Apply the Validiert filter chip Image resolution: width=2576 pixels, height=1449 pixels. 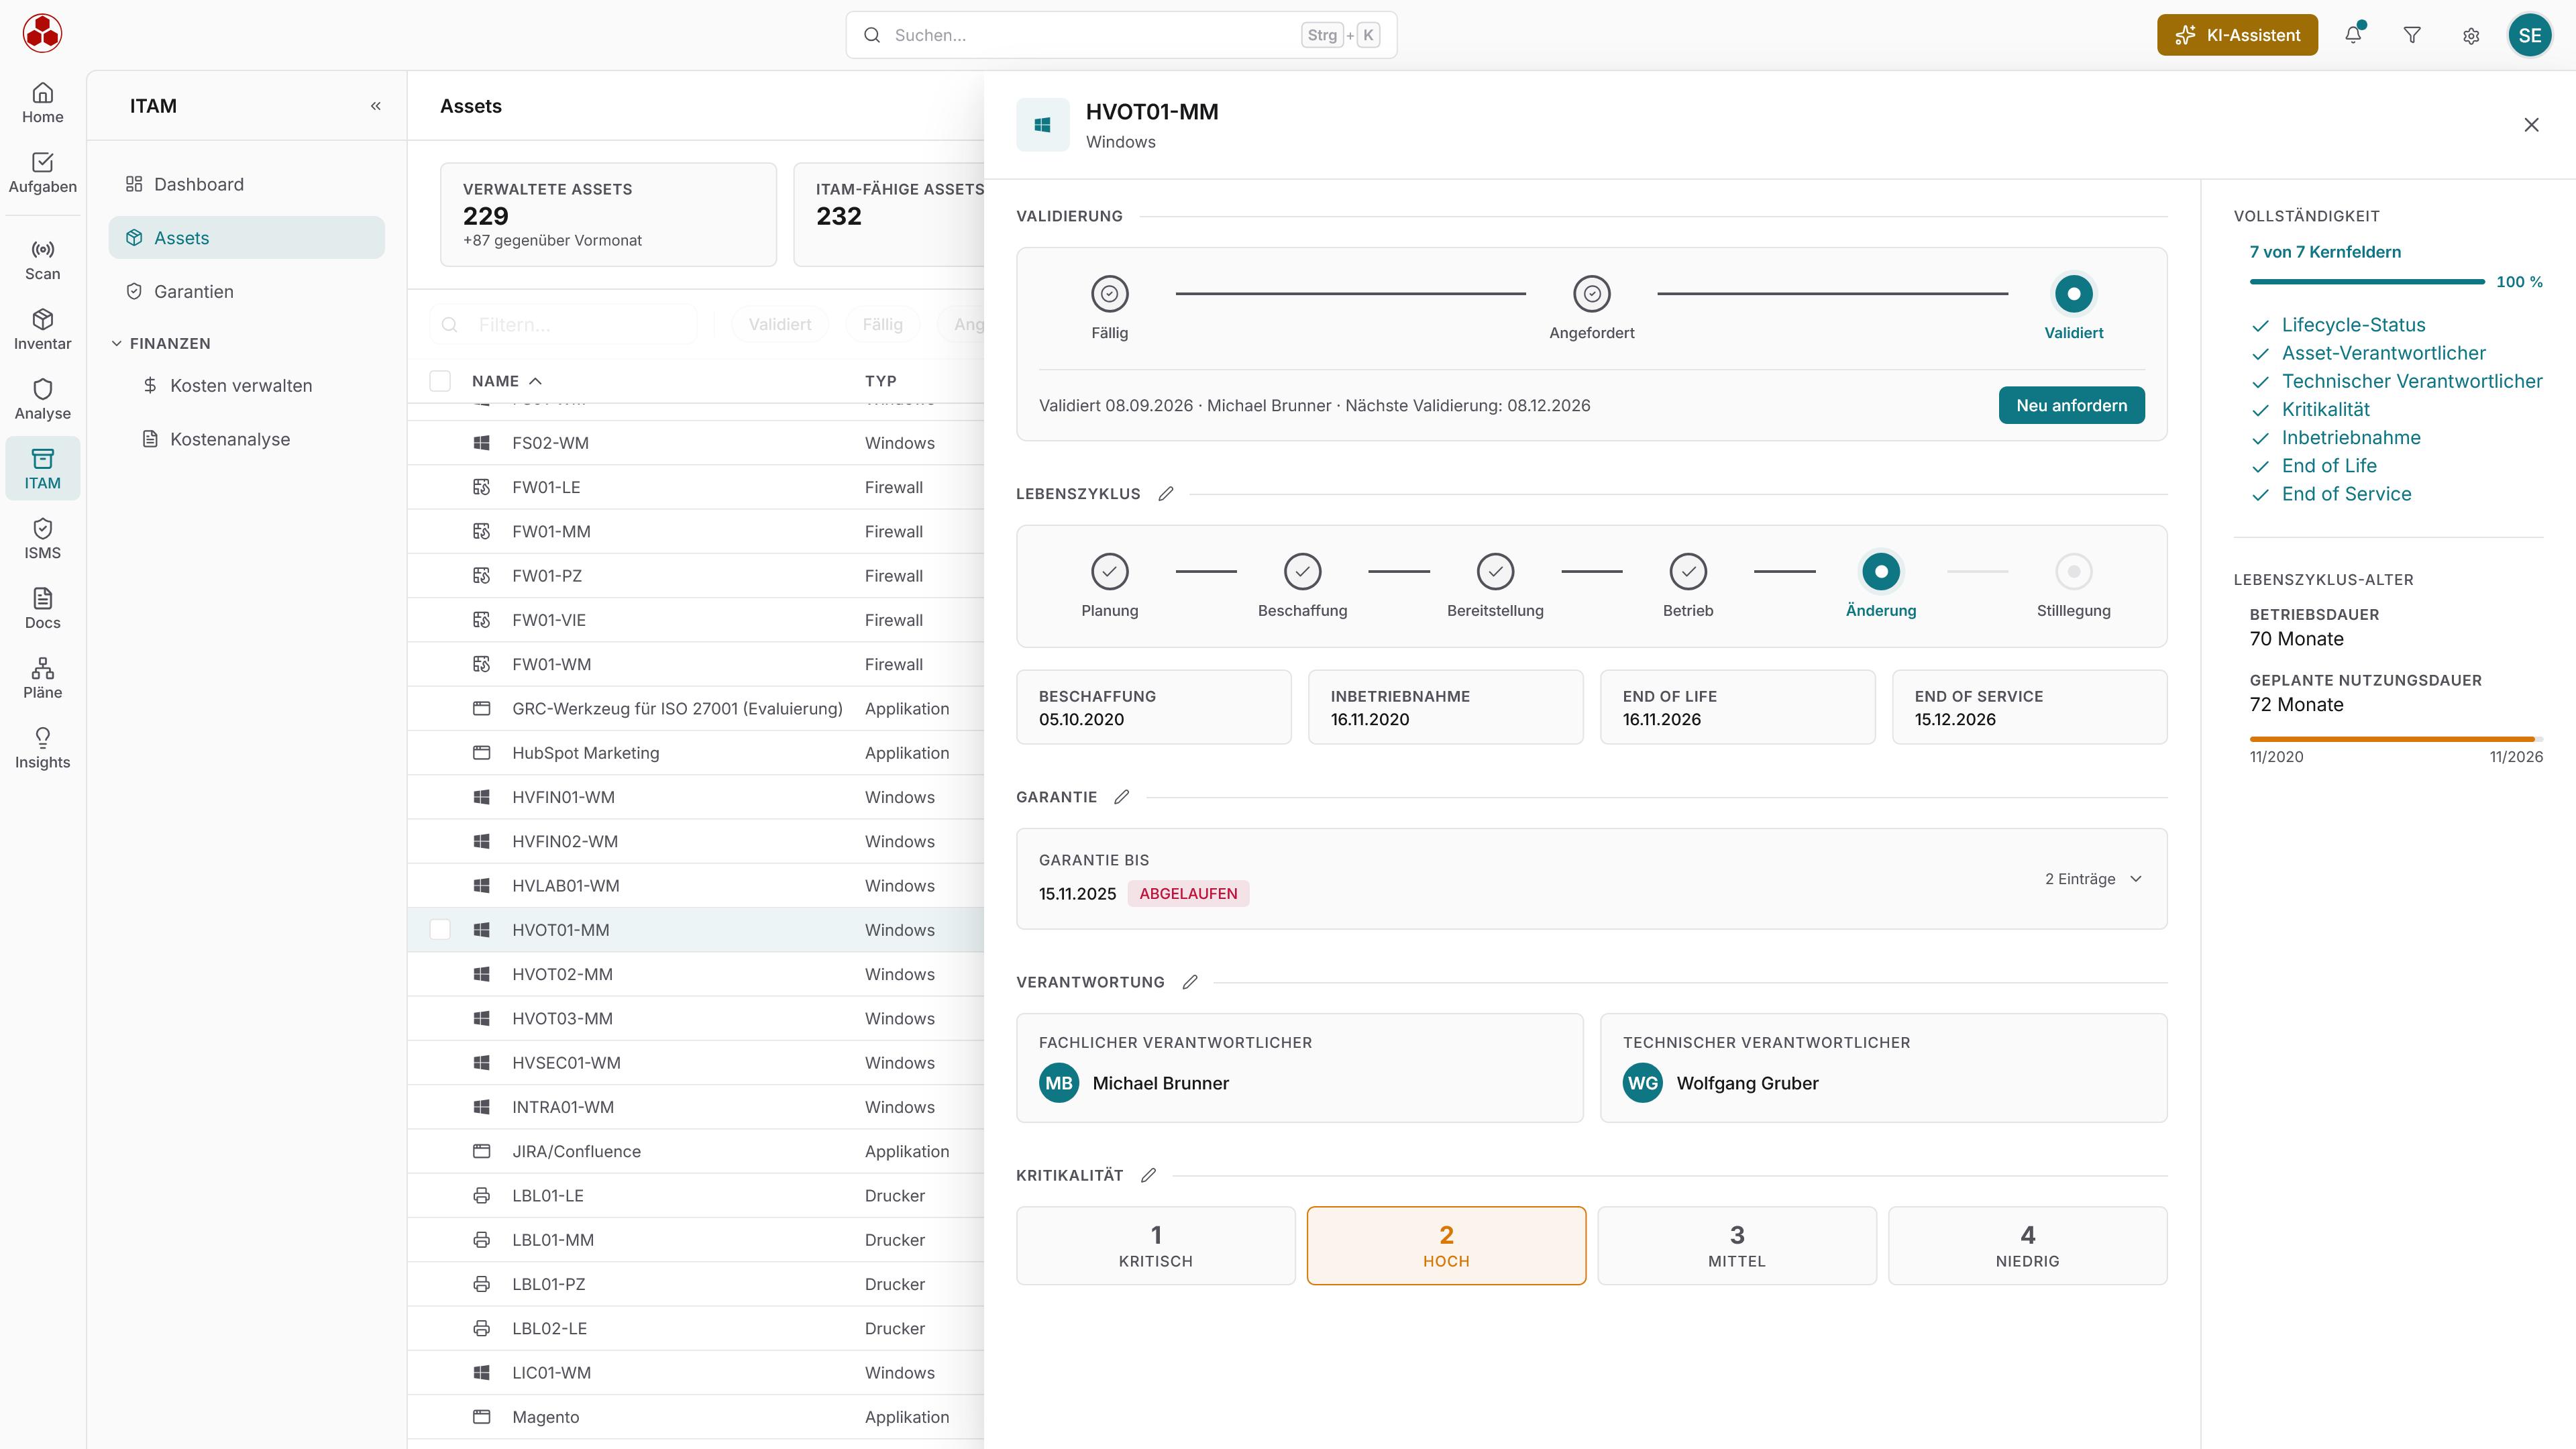click(780, 324)
